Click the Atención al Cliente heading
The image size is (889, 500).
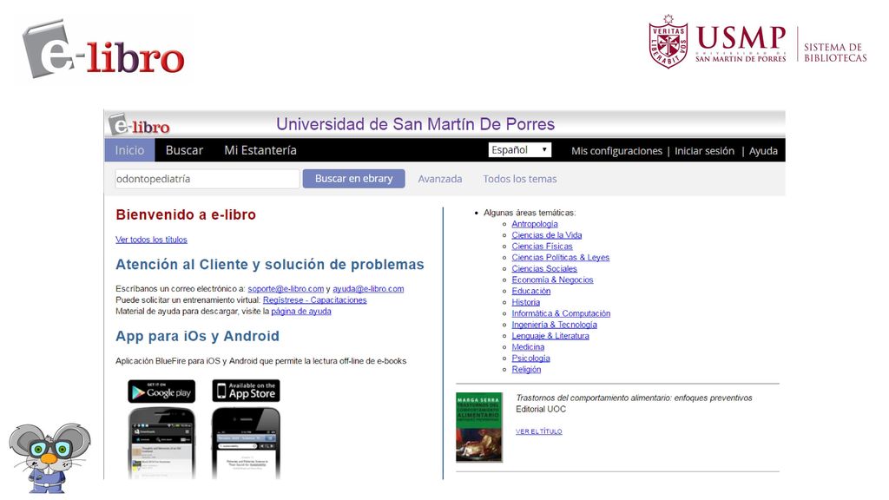click(270, 265)
